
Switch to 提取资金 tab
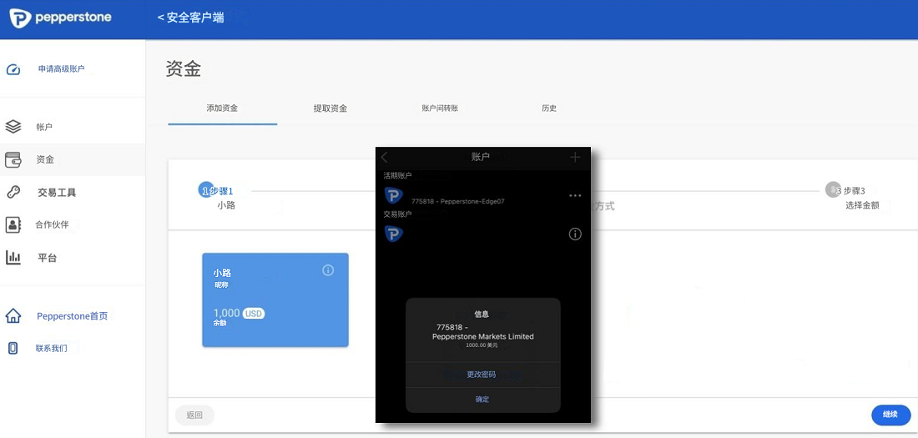[x=330, y=108]
